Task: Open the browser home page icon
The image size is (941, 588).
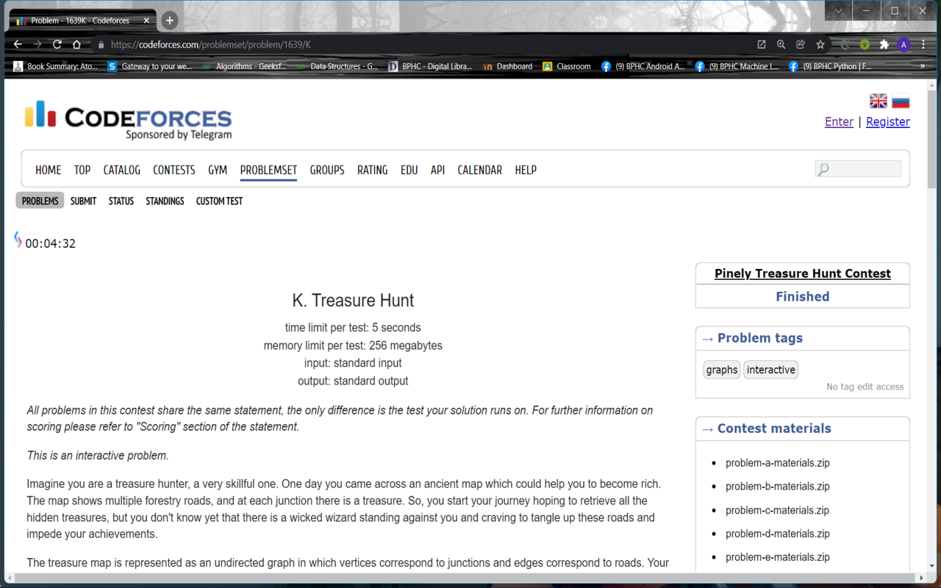Action: coord(76,45)
